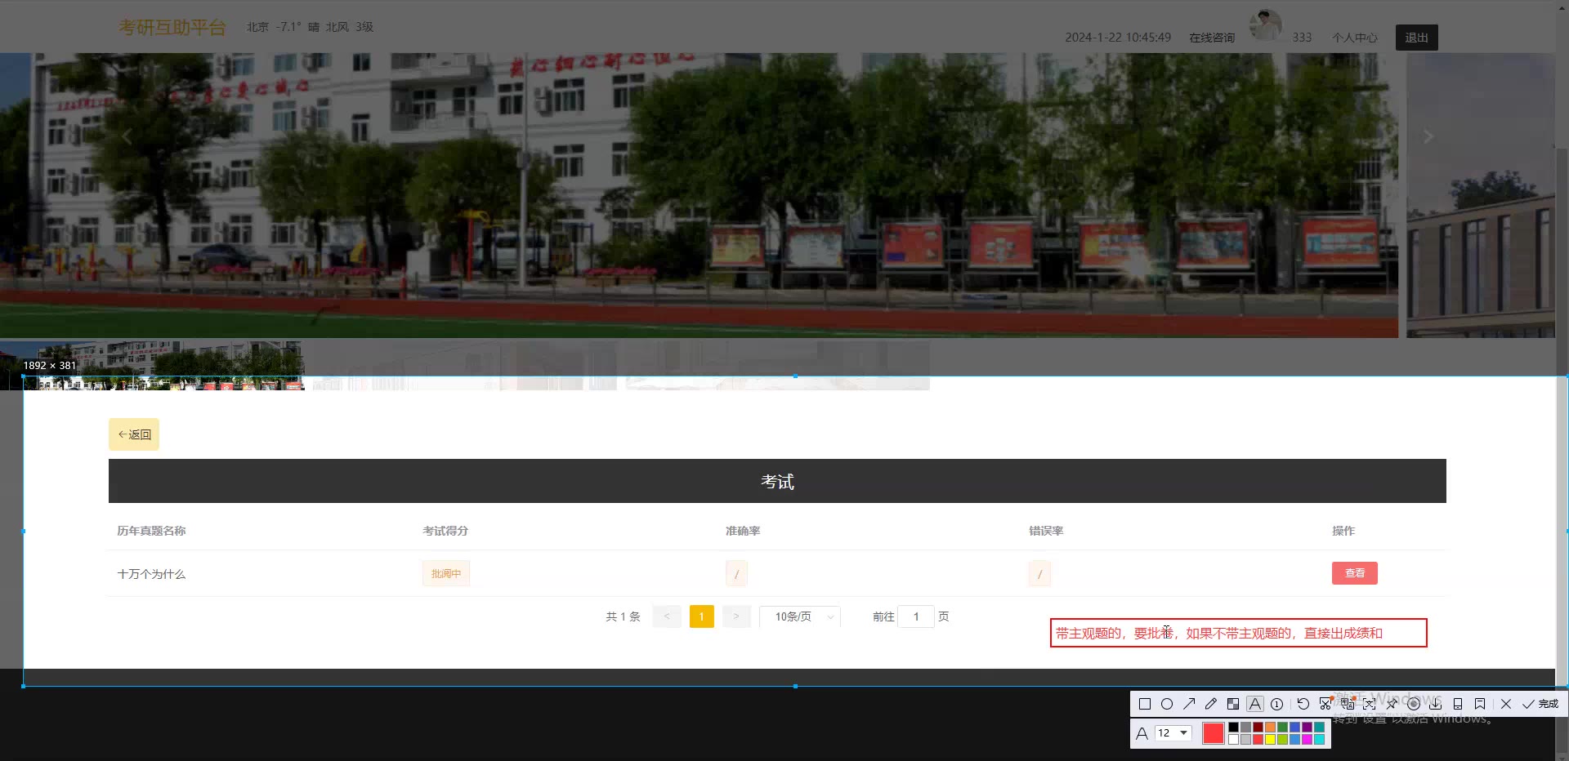Pick the teal color swatch

pyautogui.click(x=1319, y=727)
